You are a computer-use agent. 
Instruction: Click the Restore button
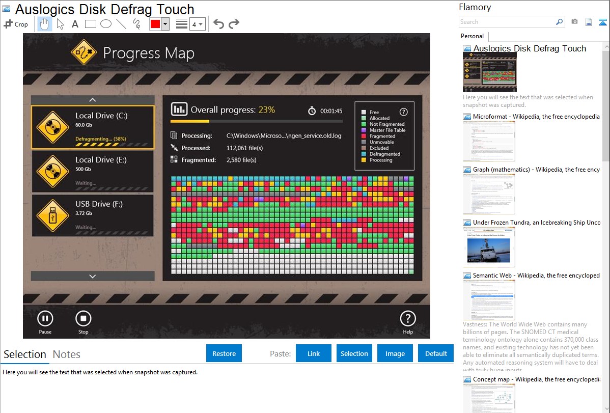click(224, 353)
